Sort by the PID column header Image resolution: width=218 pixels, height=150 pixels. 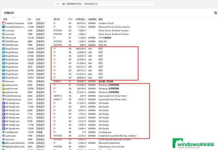tap(29, 19)
